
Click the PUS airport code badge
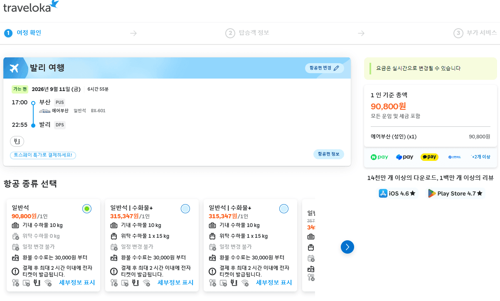point(59,102)
